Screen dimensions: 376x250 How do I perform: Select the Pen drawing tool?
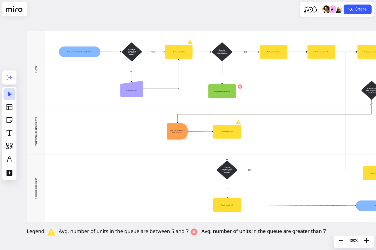9,159
